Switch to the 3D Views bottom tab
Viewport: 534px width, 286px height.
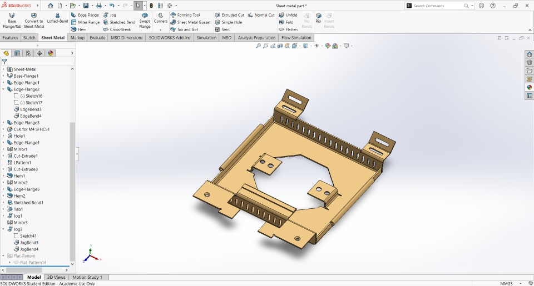coord(56,277)
